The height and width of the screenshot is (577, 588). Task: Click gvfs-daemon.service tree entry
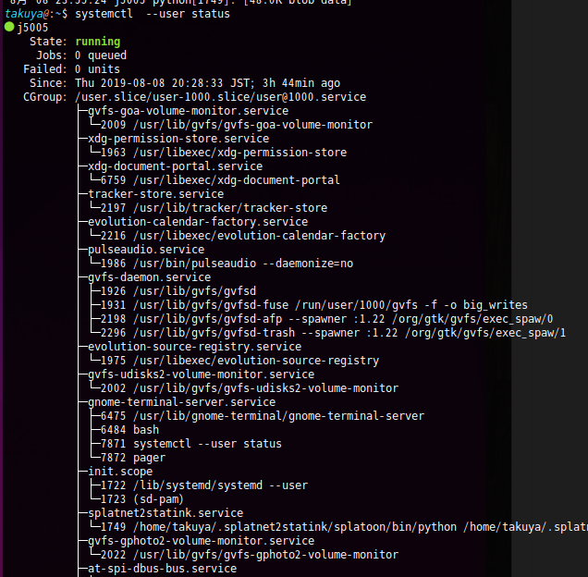coord(149,277)
